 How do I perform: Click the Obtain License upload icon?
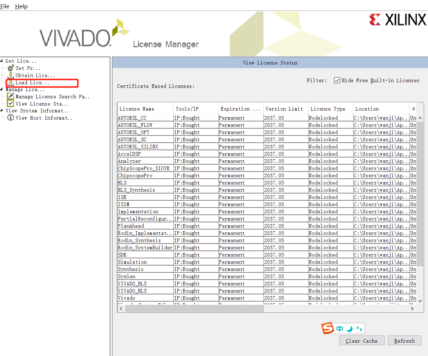coord(11,75)
